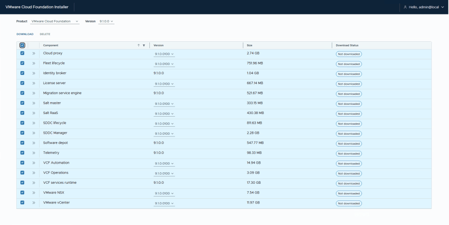Uncheck the Fleet lifecycle checkbox
The height and width of the screenshot is (225, 449).
click(x=22, y=63)
